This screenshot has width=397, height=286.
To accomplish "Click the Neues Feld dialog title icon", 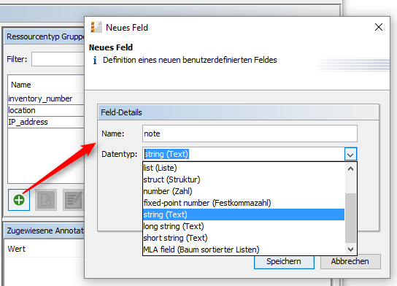I will pyautogui.click(x=96, y=27).
